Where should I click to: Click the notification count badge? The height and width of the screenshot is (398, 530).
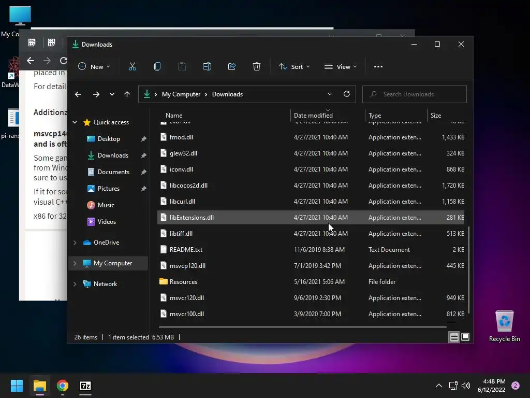516,386
